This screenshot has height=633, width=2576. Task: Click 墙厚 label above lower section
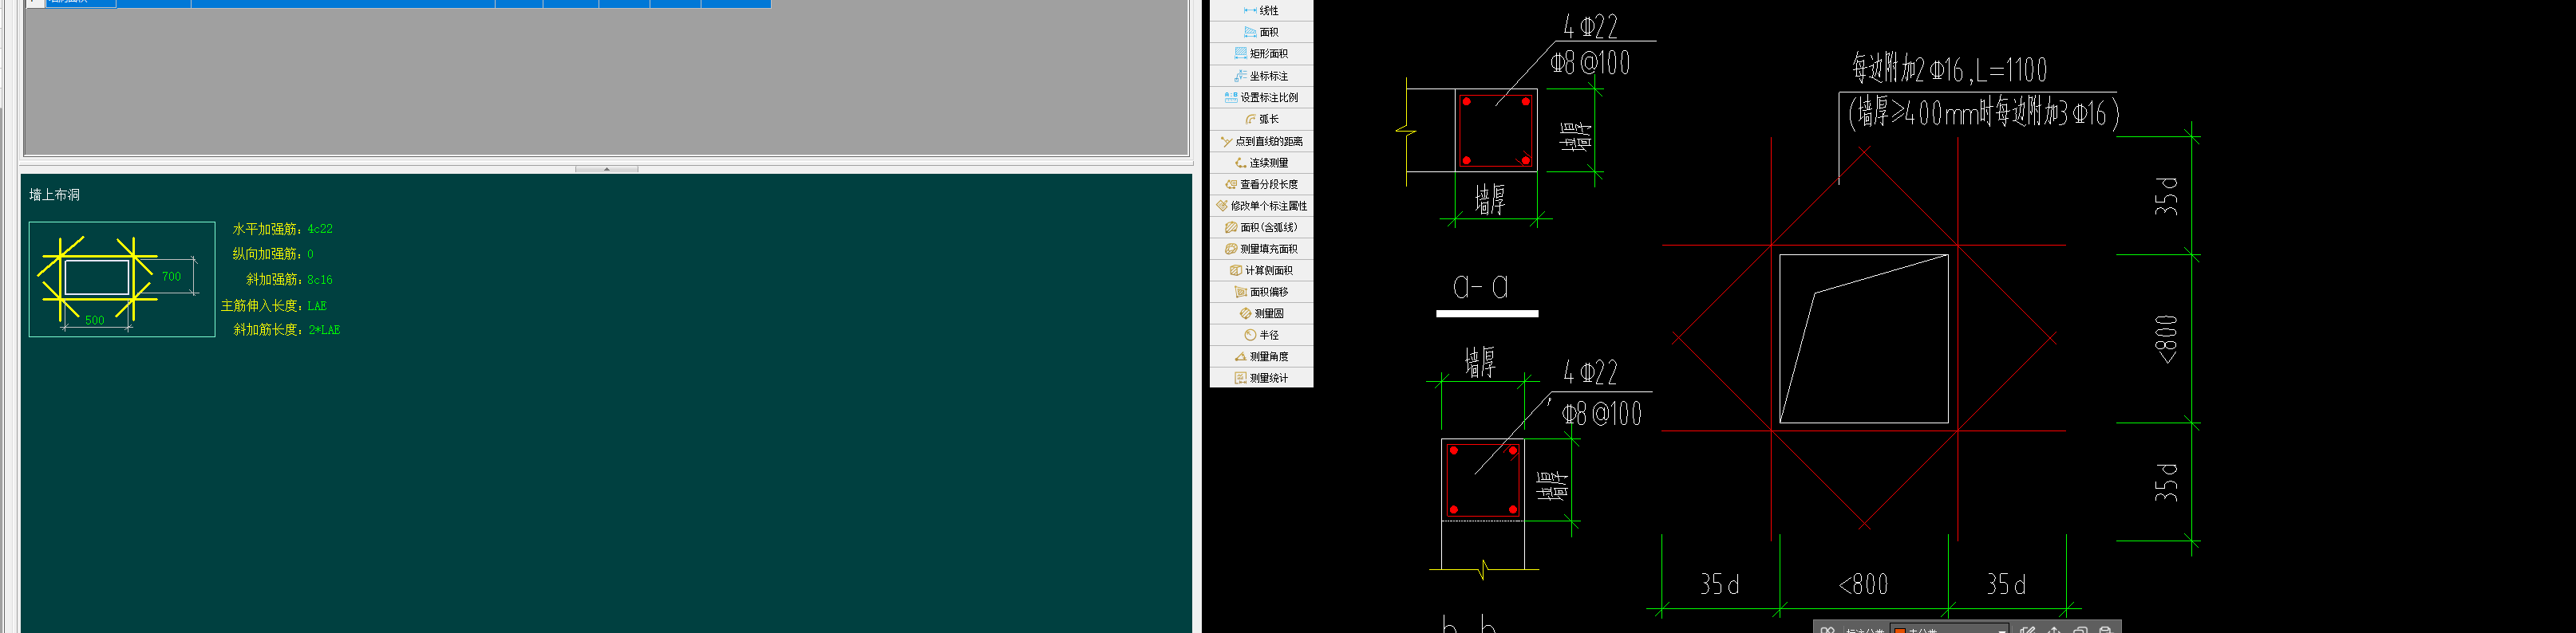click(1480, 361)
